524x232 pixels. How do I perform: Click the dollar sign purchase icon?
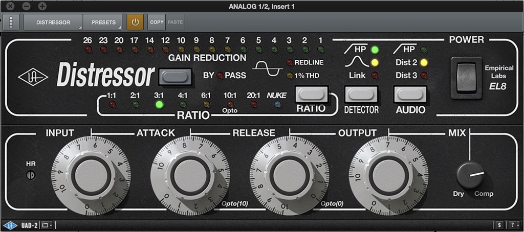[x=499, y=225]
